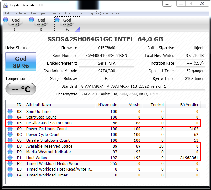The width and height of the screenshot is (211, 190).
Task: Open the Språk(Language) menu
Action: pos(104,13)
